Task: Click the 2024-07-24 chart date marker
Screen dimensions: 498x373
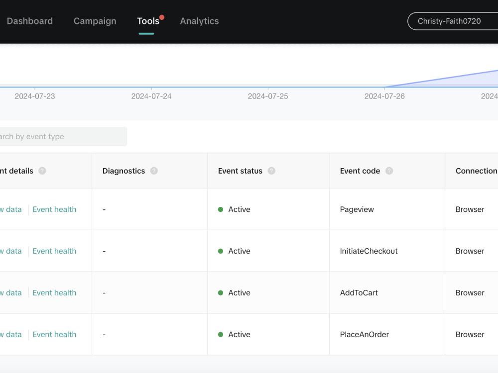Action: pos(151,96)
